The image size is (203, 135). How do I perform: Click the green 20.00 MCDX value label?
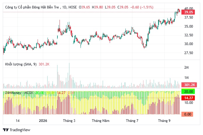coord(188,92)
